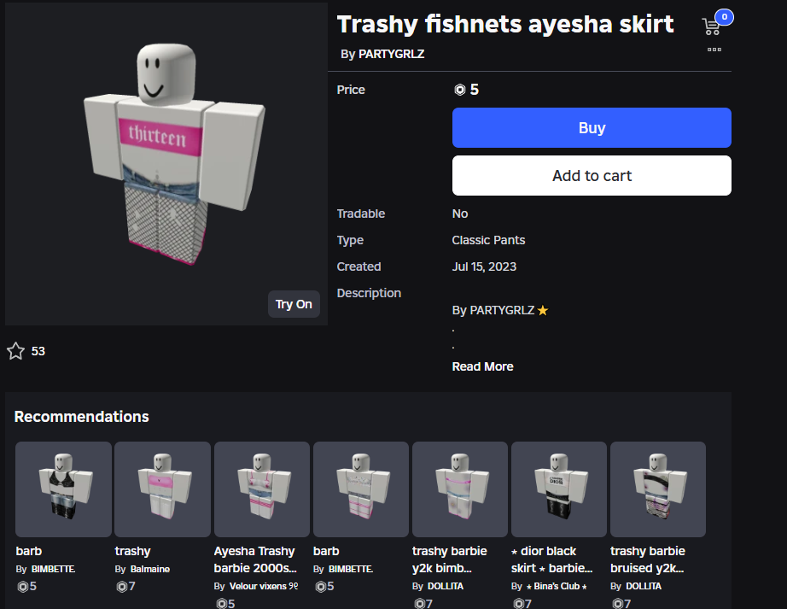The width and height of the screenshot is (787, 609).
Task: Click the Tradable value 'No'
Action: tap(460, 214)
